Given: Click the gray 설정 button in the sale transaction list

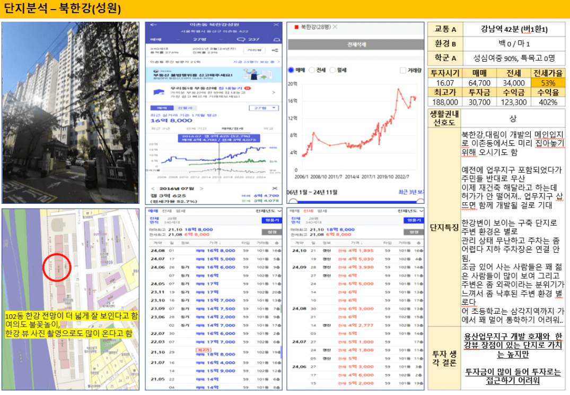Looking at the screenshot, I should coord(271,232).
